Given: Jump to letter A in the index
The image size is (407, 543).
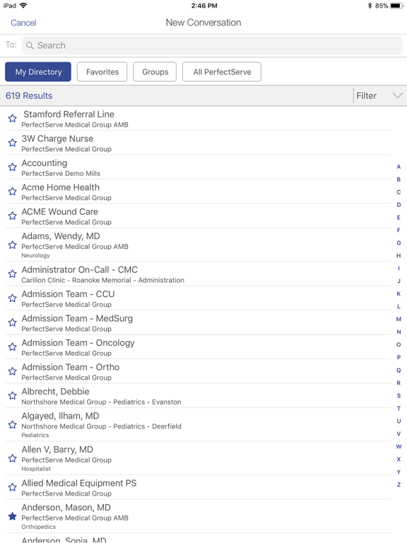Looking at the screenshot, I should click(x=399, y=167).
